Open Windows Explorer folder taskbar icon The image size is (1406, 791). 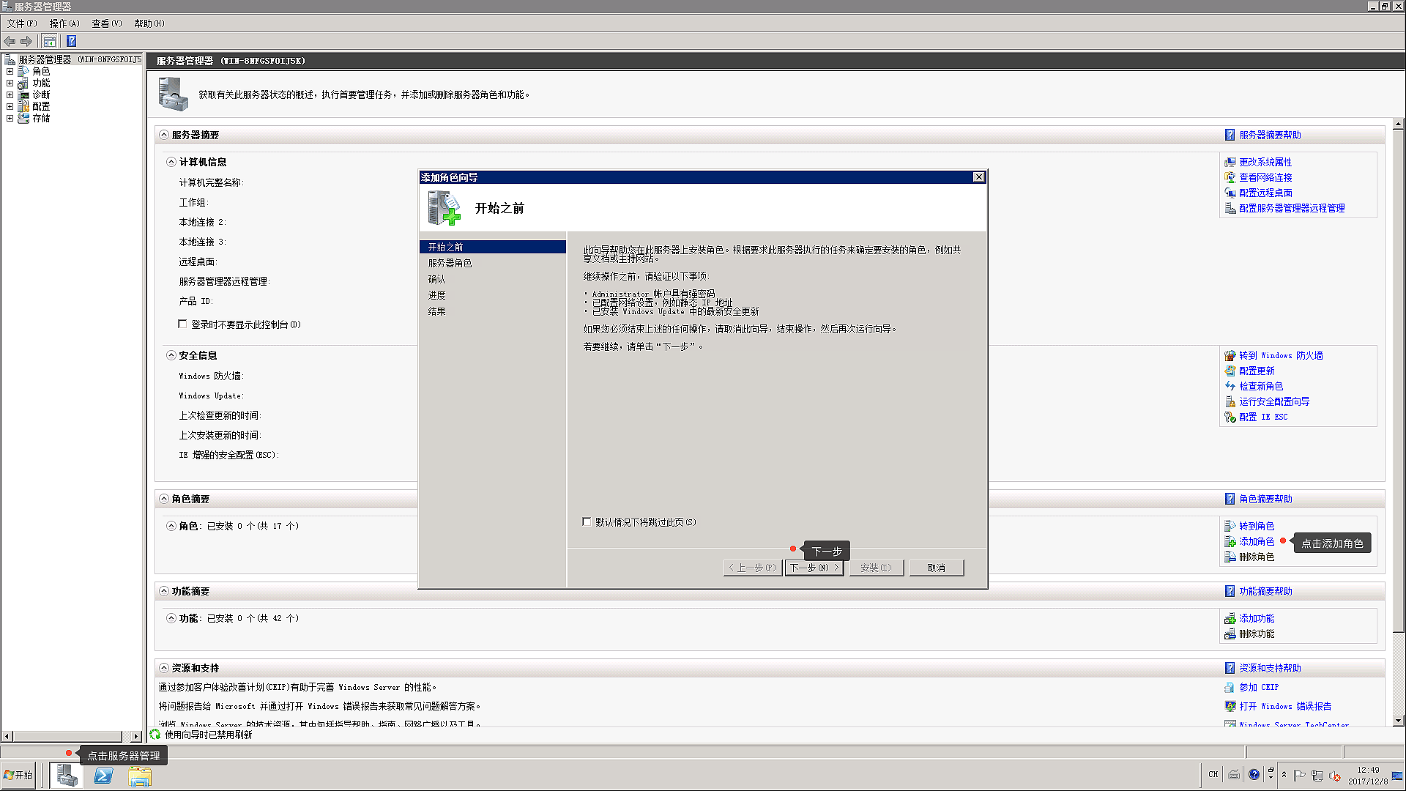coord(139,776)
